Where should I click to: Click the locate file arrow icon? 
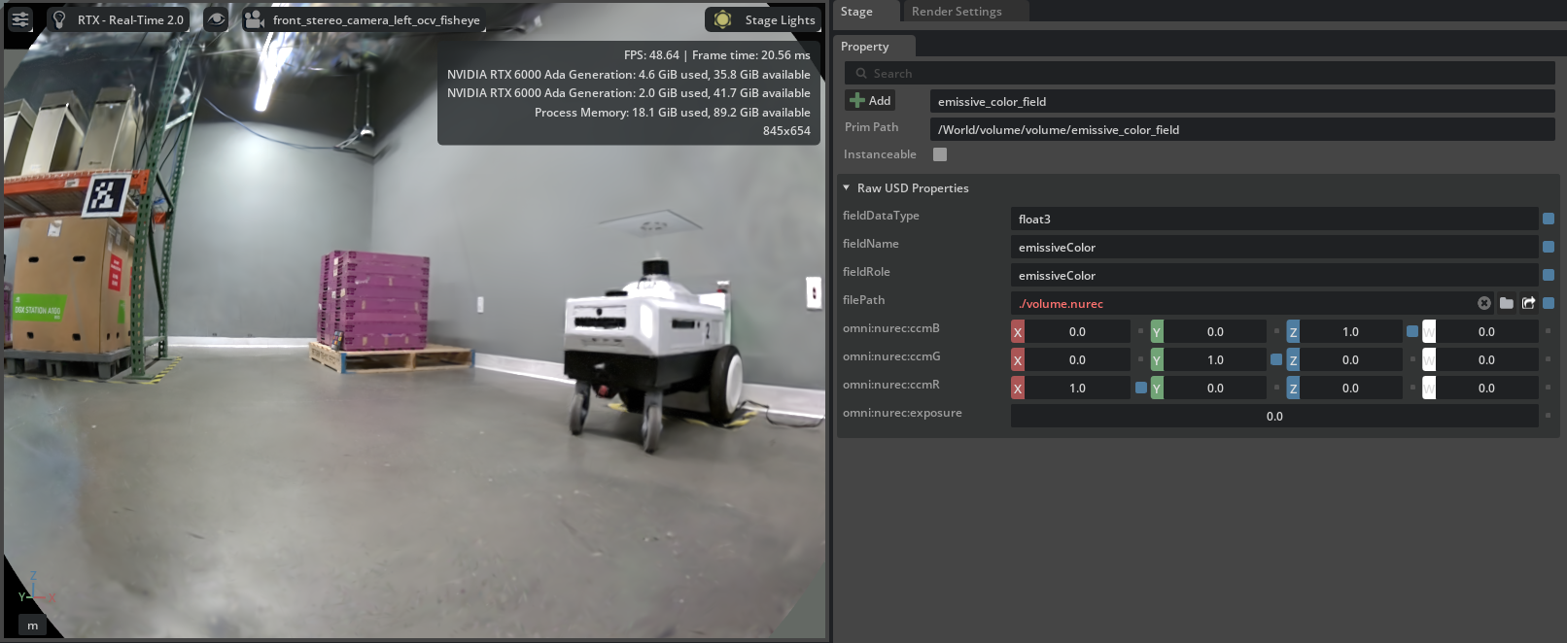click(x=1528, y=303)
